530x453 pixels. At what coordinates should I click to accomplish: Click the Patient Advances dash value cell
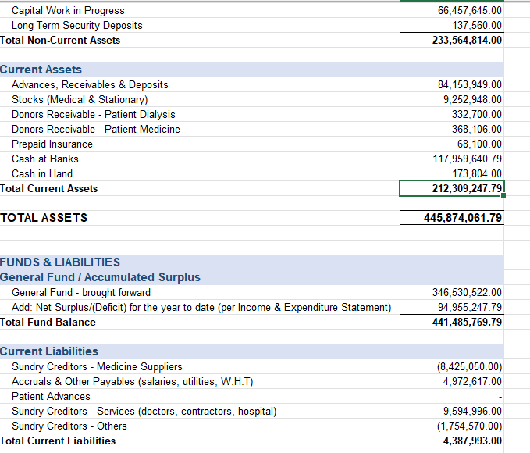(452, 396)
